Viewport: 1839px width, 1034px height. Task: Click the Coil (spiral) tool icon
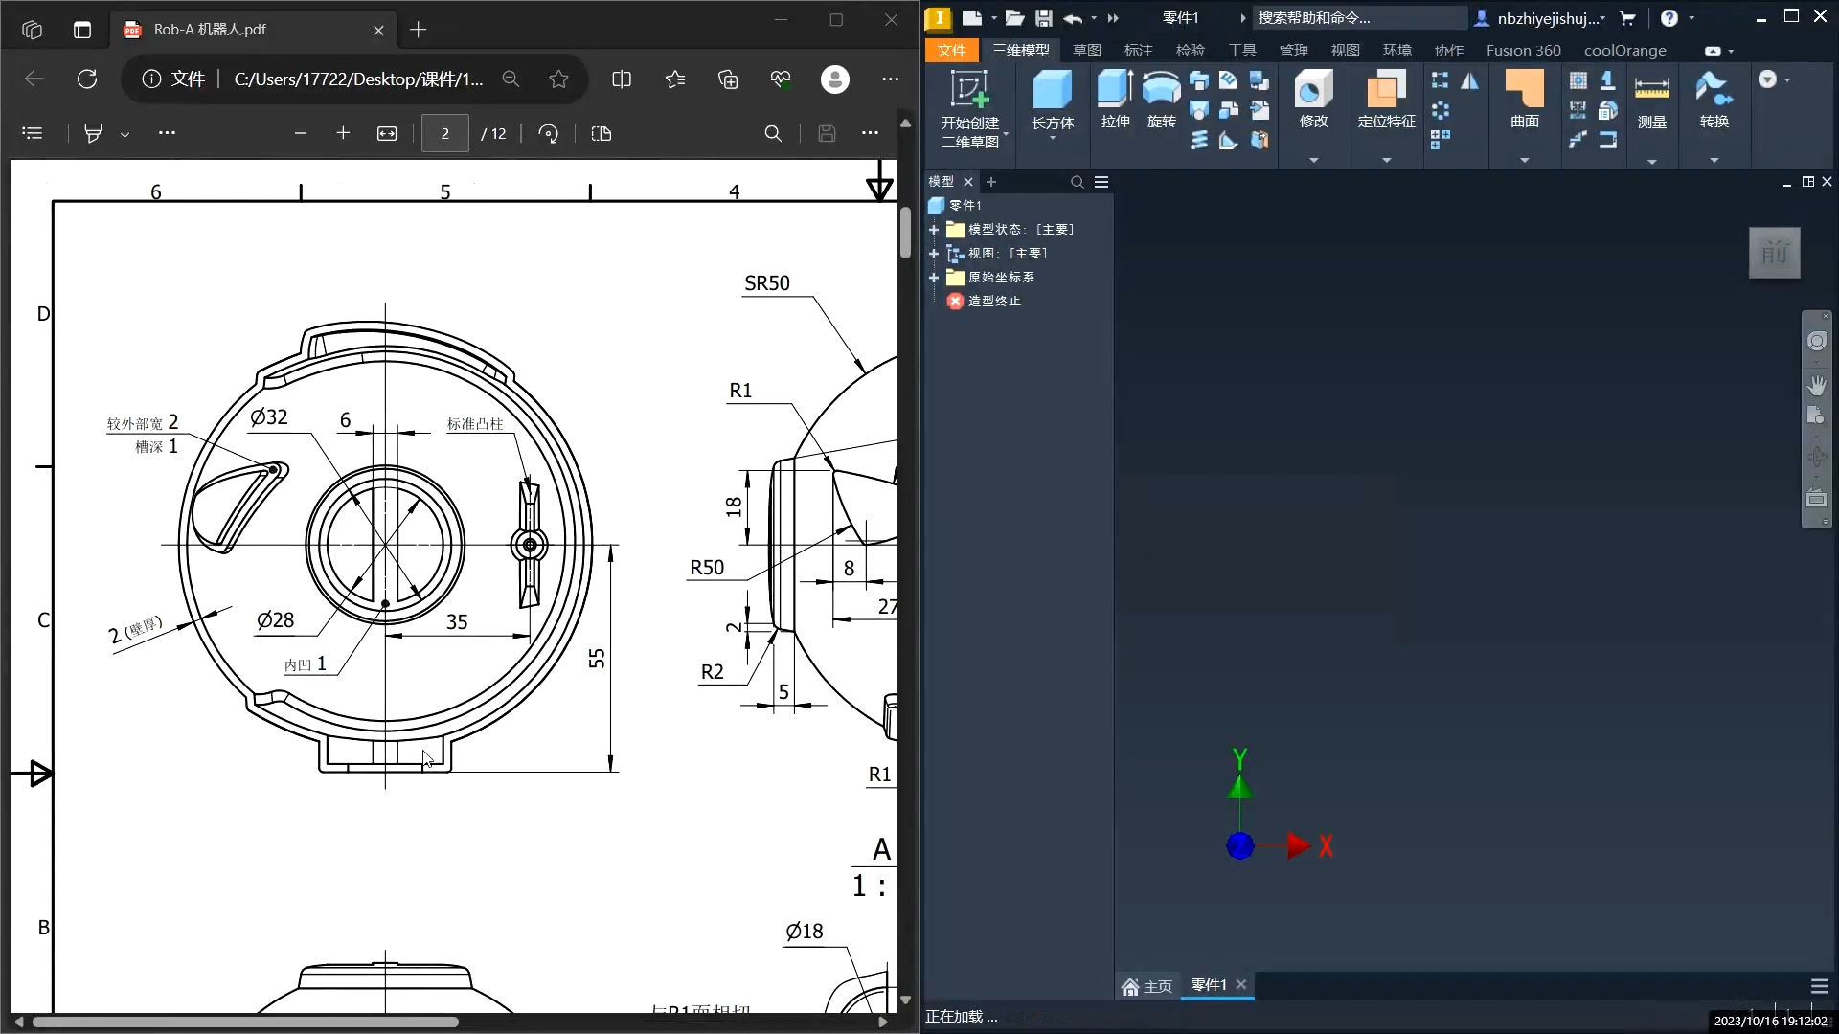(1199, 141)
